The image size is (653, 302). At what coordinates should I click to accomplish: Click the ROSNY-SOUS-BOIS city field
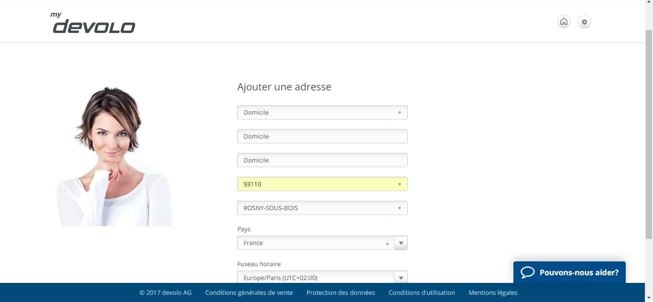point(322,208)
